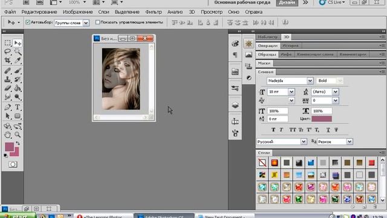Click the text Цвет color swatch

click(x=322, y=119)
